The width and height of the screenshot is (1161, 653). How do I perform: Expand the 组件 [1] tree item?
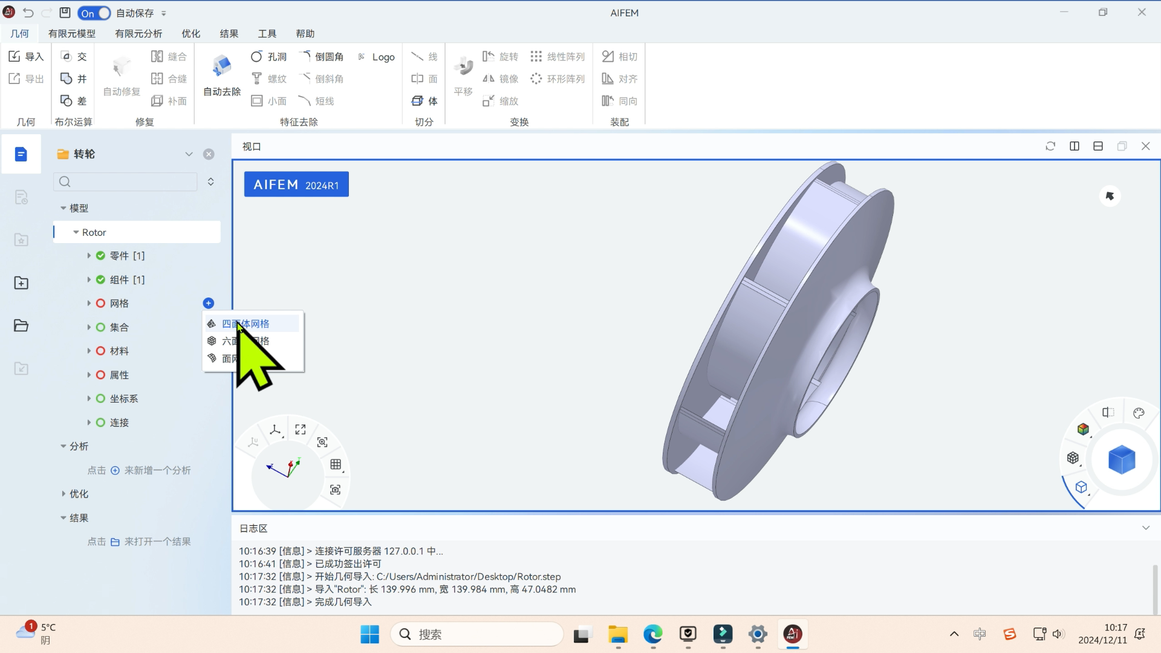(89, 279)
